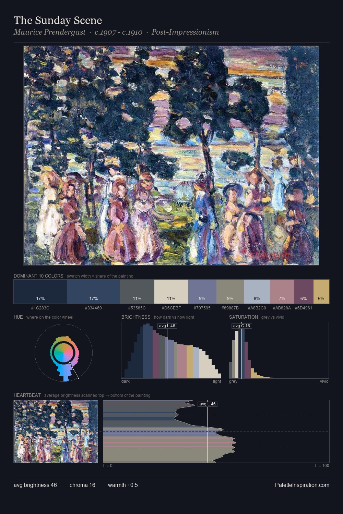
Task: Open the main painting image
Action: (171, 156)
